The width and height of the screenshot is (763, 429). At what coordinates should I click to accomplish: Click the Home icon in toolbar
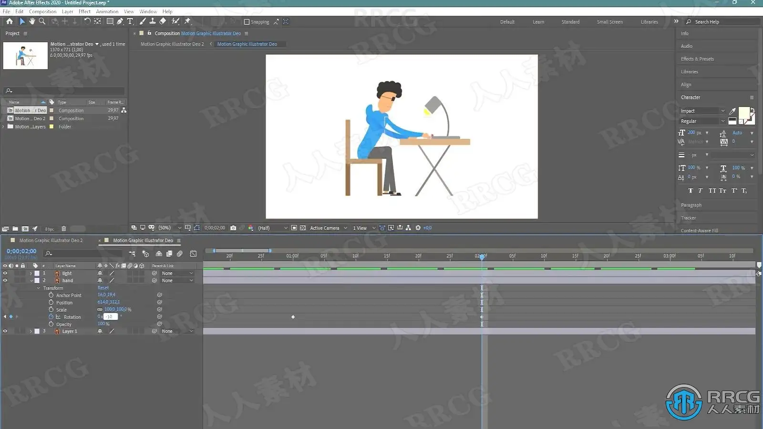(x=10, y=21)
